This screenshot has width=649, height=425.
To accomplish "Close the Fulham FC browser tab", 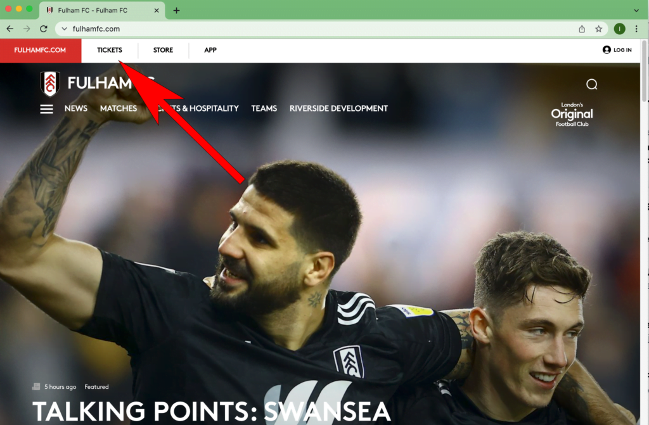I will (157, 10).
